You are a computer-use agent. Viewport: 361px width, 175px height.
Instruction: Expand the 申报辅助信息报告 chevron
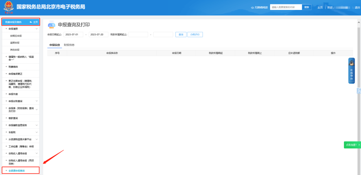[37, 125]
